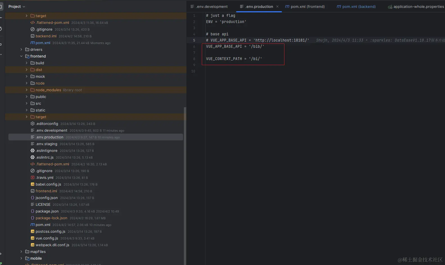The height and width of the screenshot is (265, 445).
Task: Click the backend.iml file icon
Action: click(x=33, y=36)
